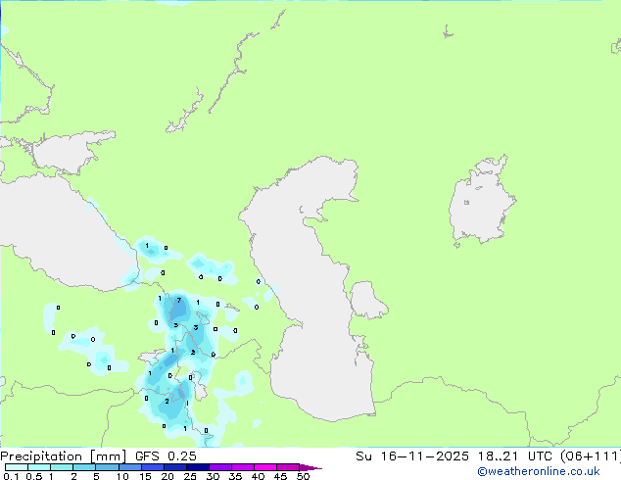The height and width of the screenshot is (480, 621).
Task: Click the '7' precipitation value on the map
Action: click(x=179, y=300)
